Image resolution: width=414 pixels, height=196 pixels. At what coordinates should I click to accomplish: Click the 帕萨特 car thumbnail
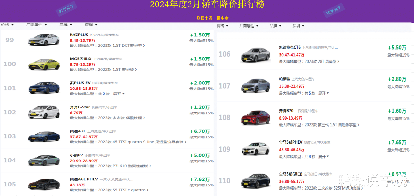click(256, 86)
